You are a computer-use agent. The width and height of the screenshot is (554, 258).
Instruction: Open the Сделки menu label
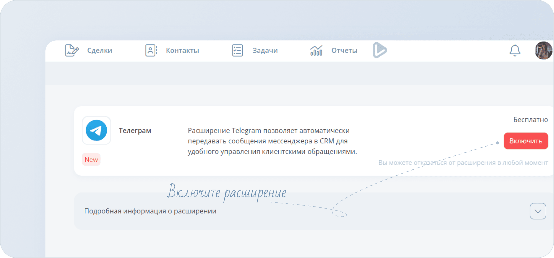(99, 50)
